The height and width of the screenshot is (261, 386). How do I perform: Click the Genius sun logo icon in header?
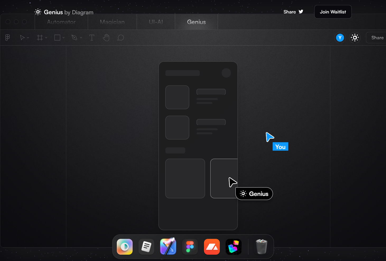[x=38, y=12]
